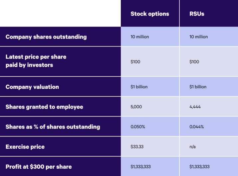Screen dimensions: 238x176
Task: Click the n/a RSU exercise price cell
Action: (193, 147)
